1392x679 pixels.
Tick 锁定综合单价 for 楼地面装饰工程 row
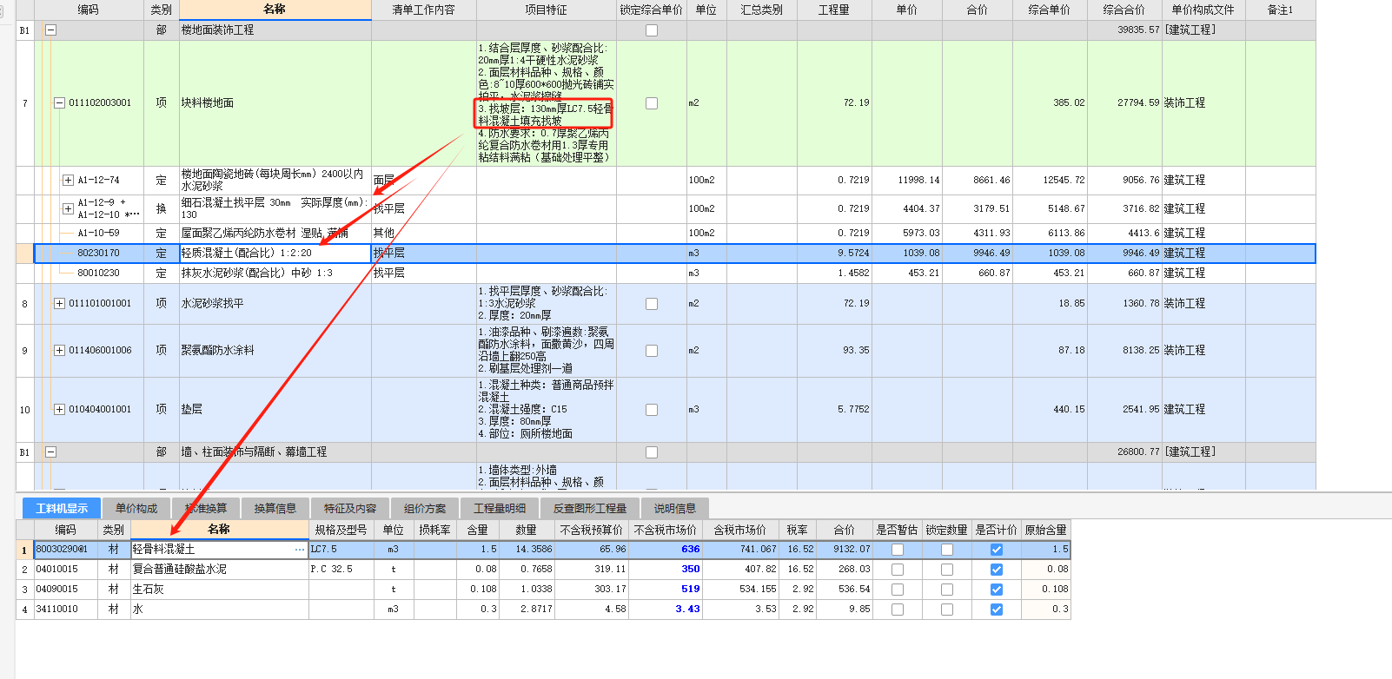point(652,30)
